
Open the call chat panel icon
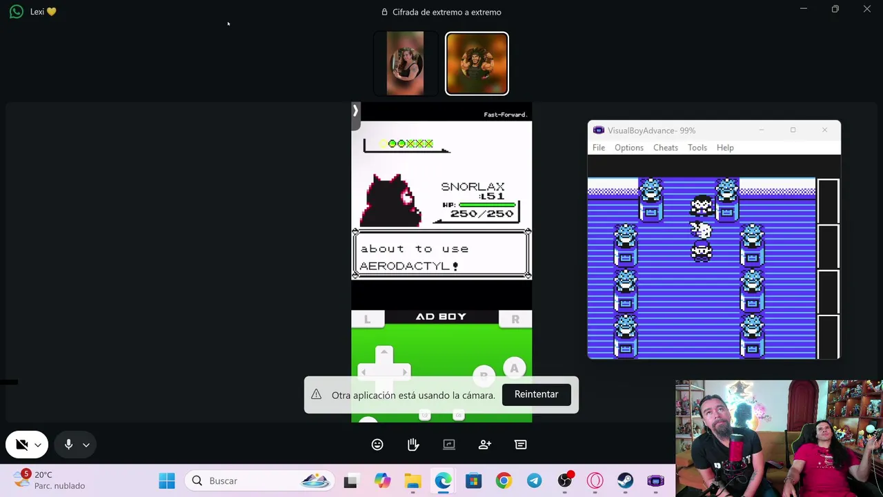tap(521, 445)
